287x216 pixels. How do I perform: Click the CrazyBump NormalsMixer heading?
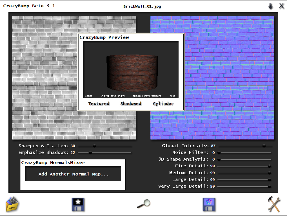[x=53, y=163]
